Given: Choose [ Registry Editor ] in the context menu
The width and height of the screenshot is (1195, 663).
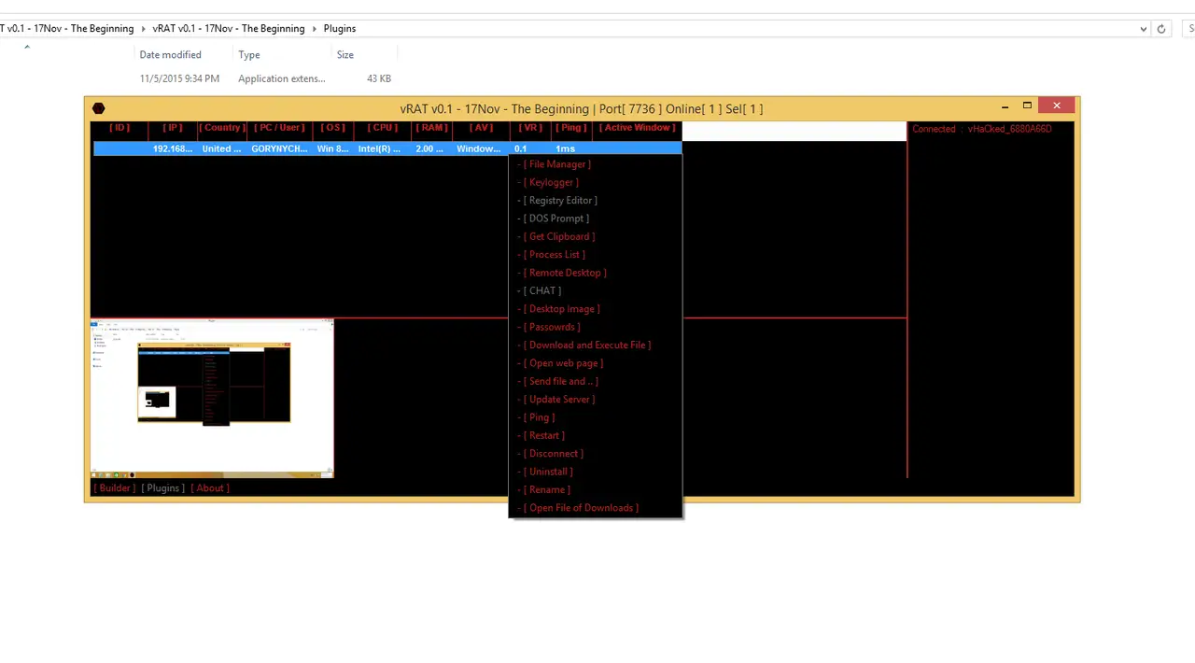Looking at the screenshot, I should click(560, 201).
